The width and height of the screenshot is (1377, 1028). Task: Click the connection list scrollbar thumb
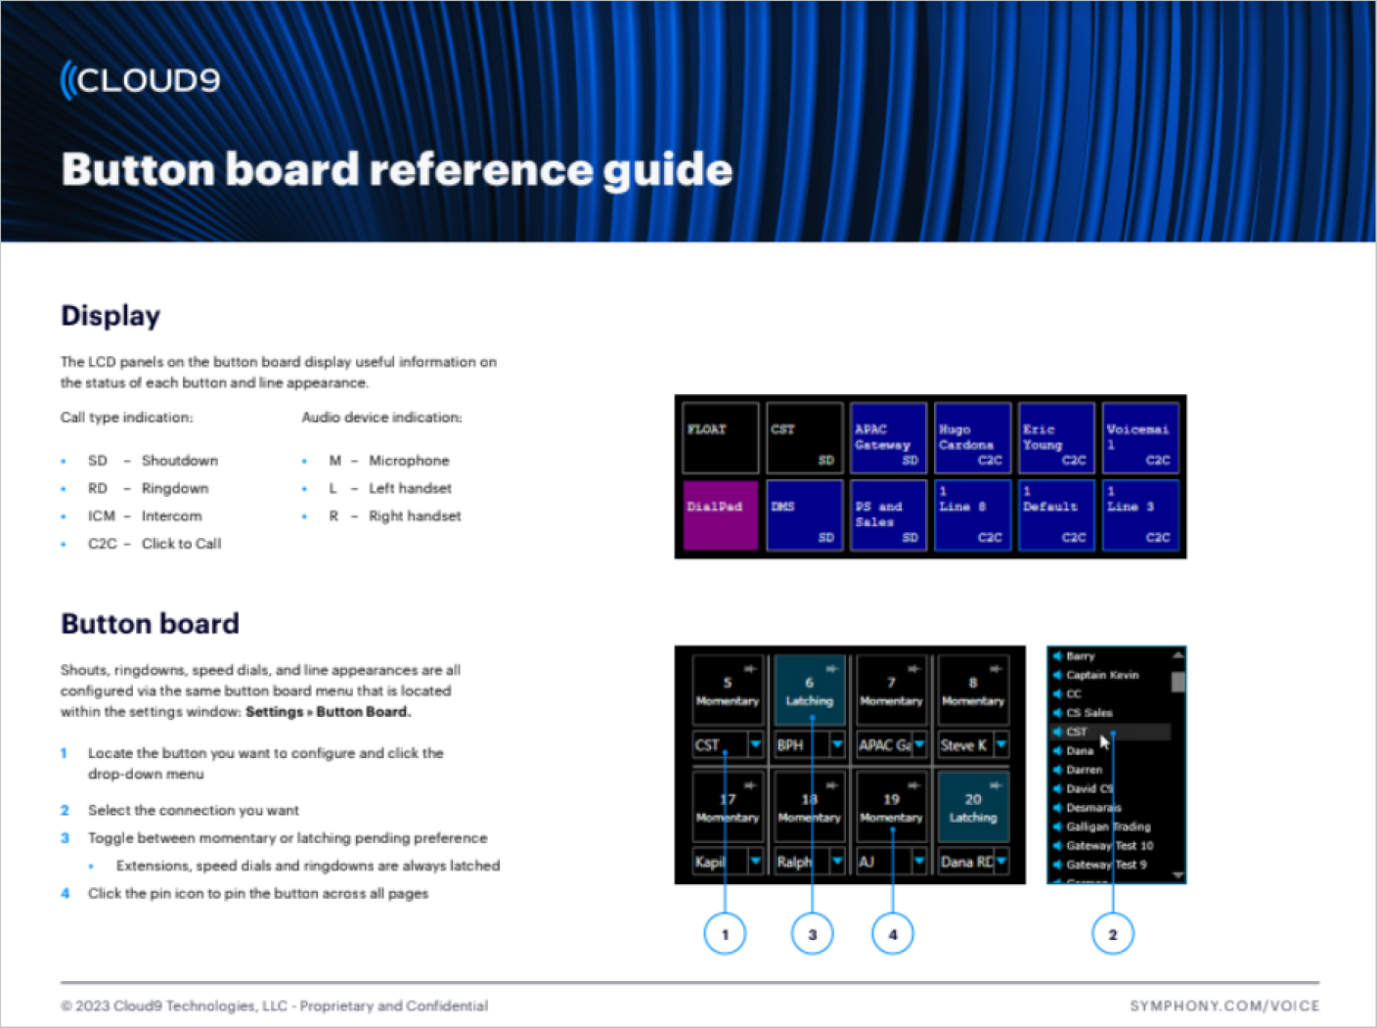pyautogui.click(x=1178, y=682)
